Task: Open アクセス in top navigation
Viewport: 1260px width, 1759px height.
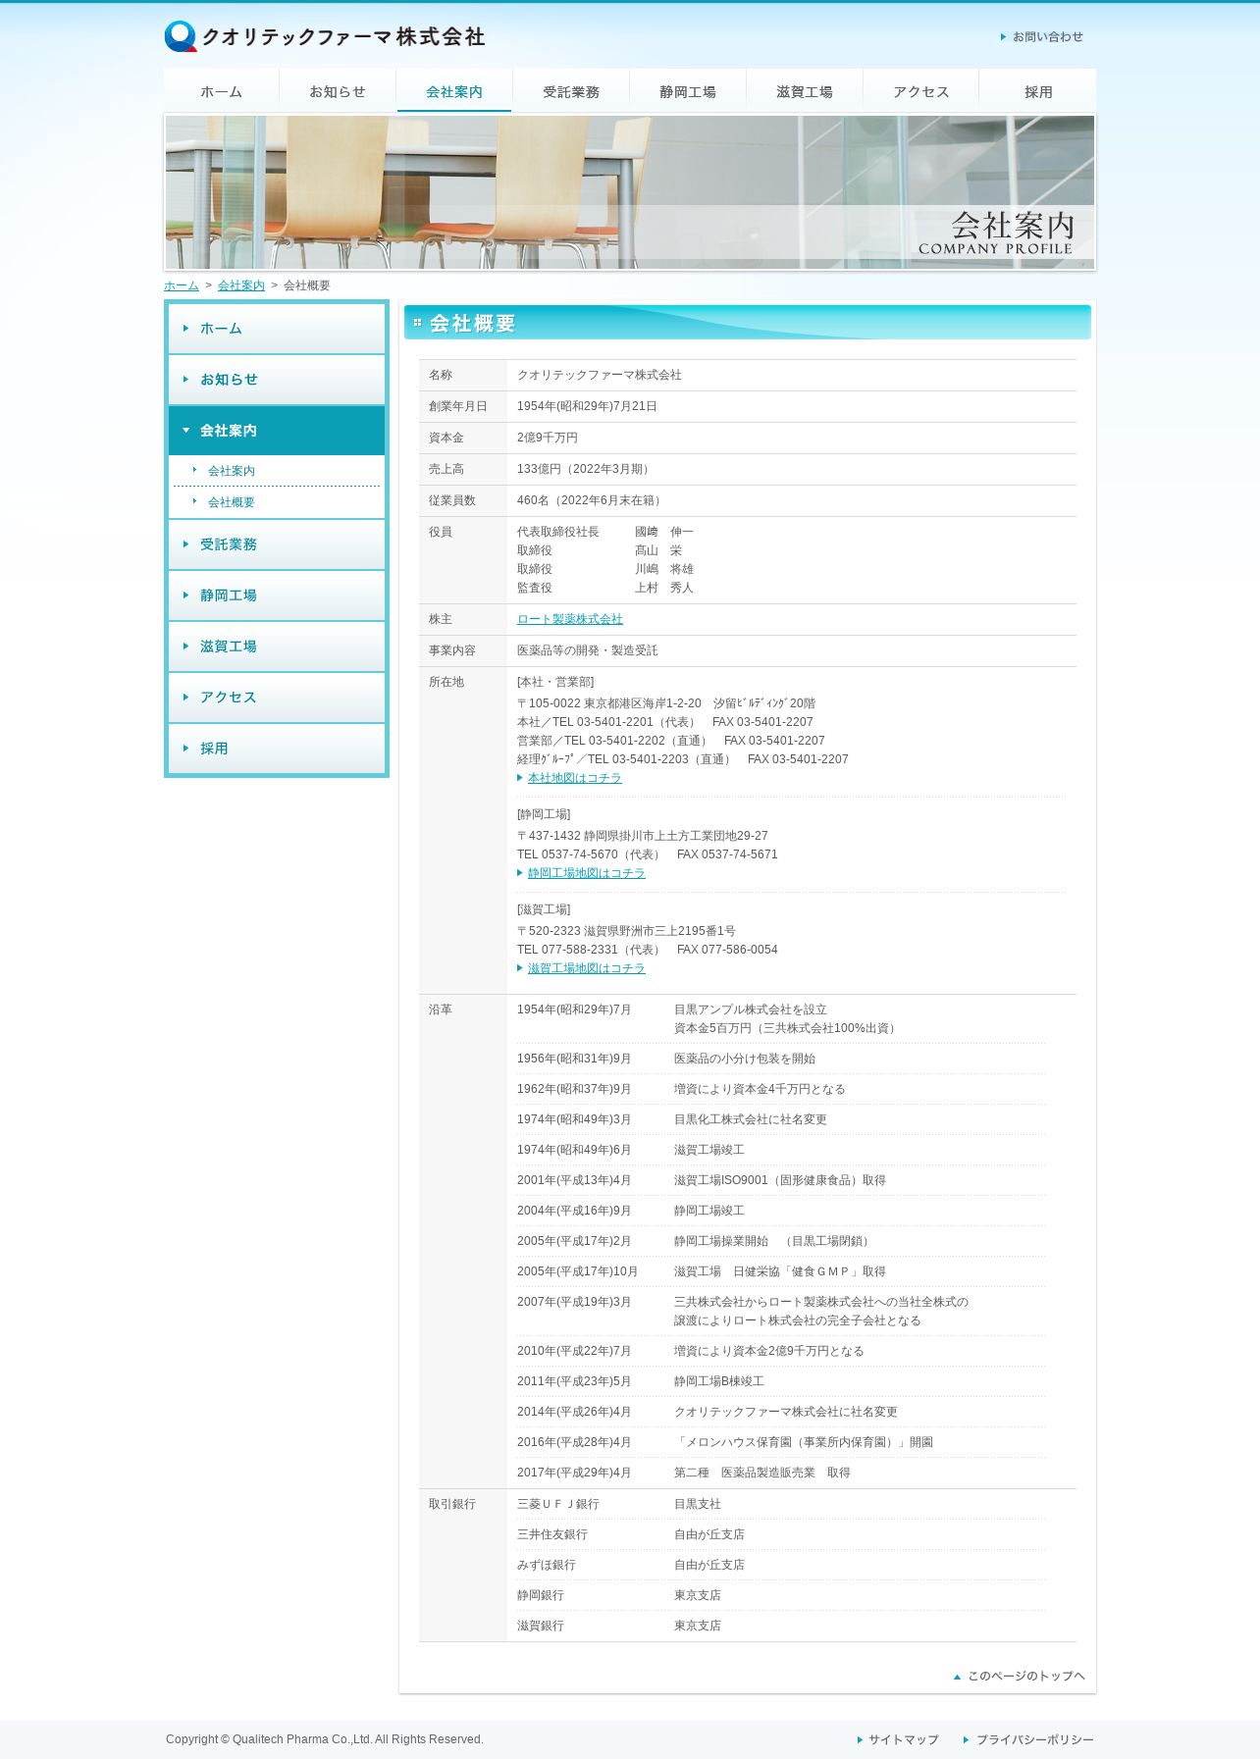Action: pyautogui.click(x=921, y=91)
